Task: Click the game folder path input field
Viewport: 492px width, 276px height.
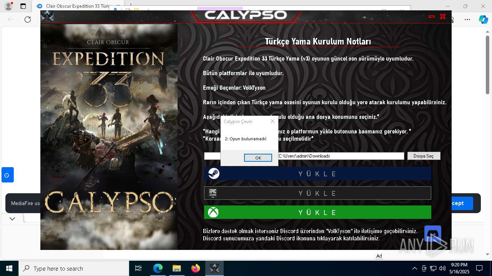Action: coord(304,156)
